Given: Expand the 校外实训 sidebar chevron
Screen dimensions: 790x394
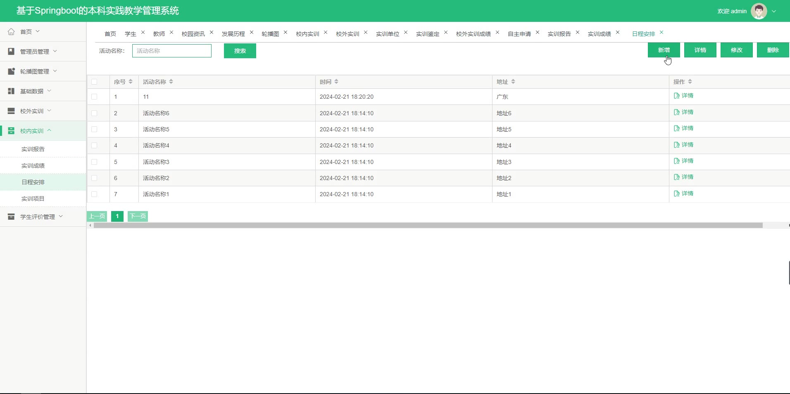Looking at the screenshot, I should (x=49, y=110).
